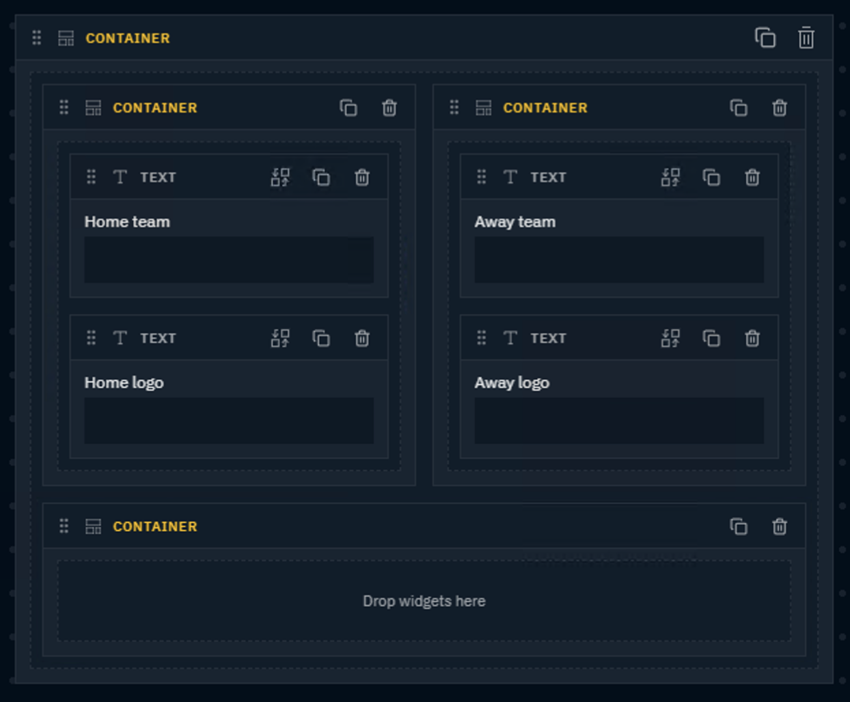Click layout icon of the empty bottom container

93,526
